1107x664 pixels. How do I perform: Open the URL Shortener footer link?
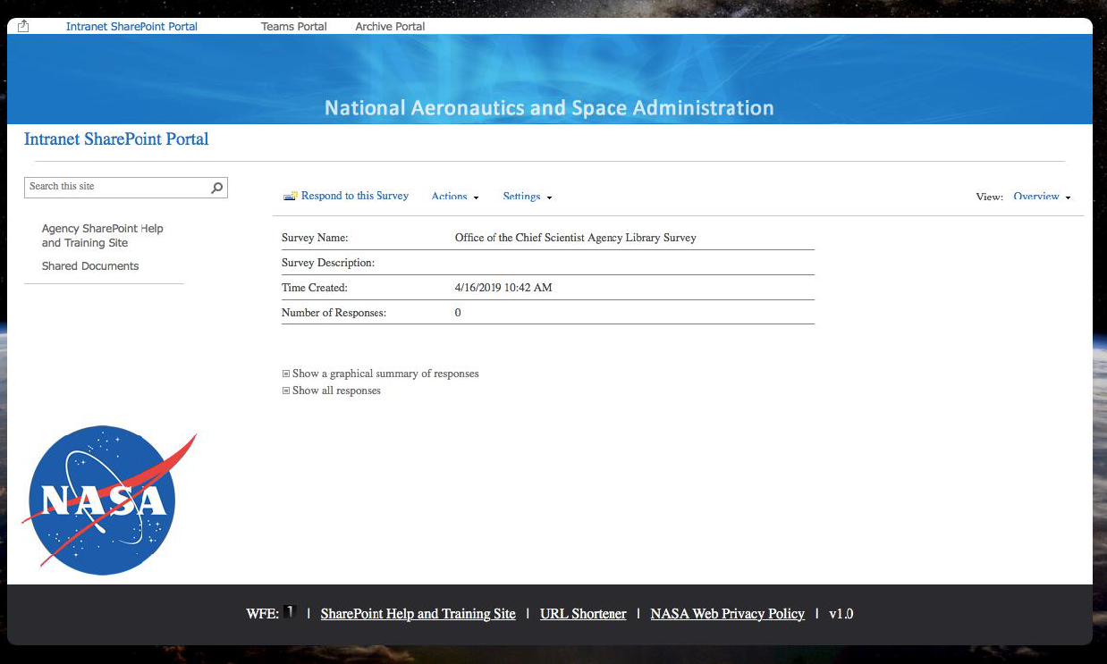[583, 614]
